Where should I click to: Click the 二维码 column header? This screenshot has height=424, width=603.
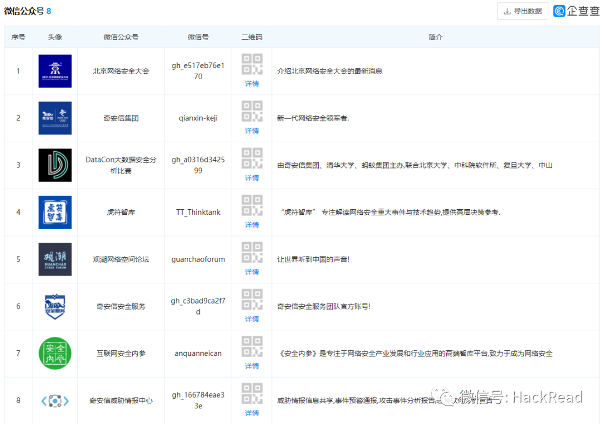coord(252,37)
